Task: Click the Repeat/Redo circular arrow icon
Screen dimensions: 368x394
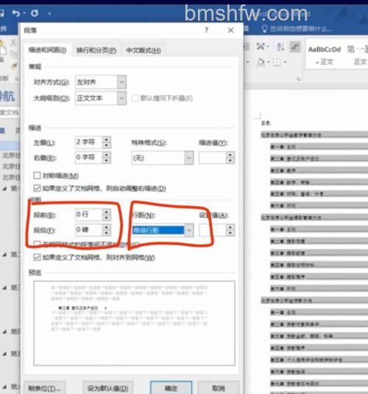Action: coord(35,13)
